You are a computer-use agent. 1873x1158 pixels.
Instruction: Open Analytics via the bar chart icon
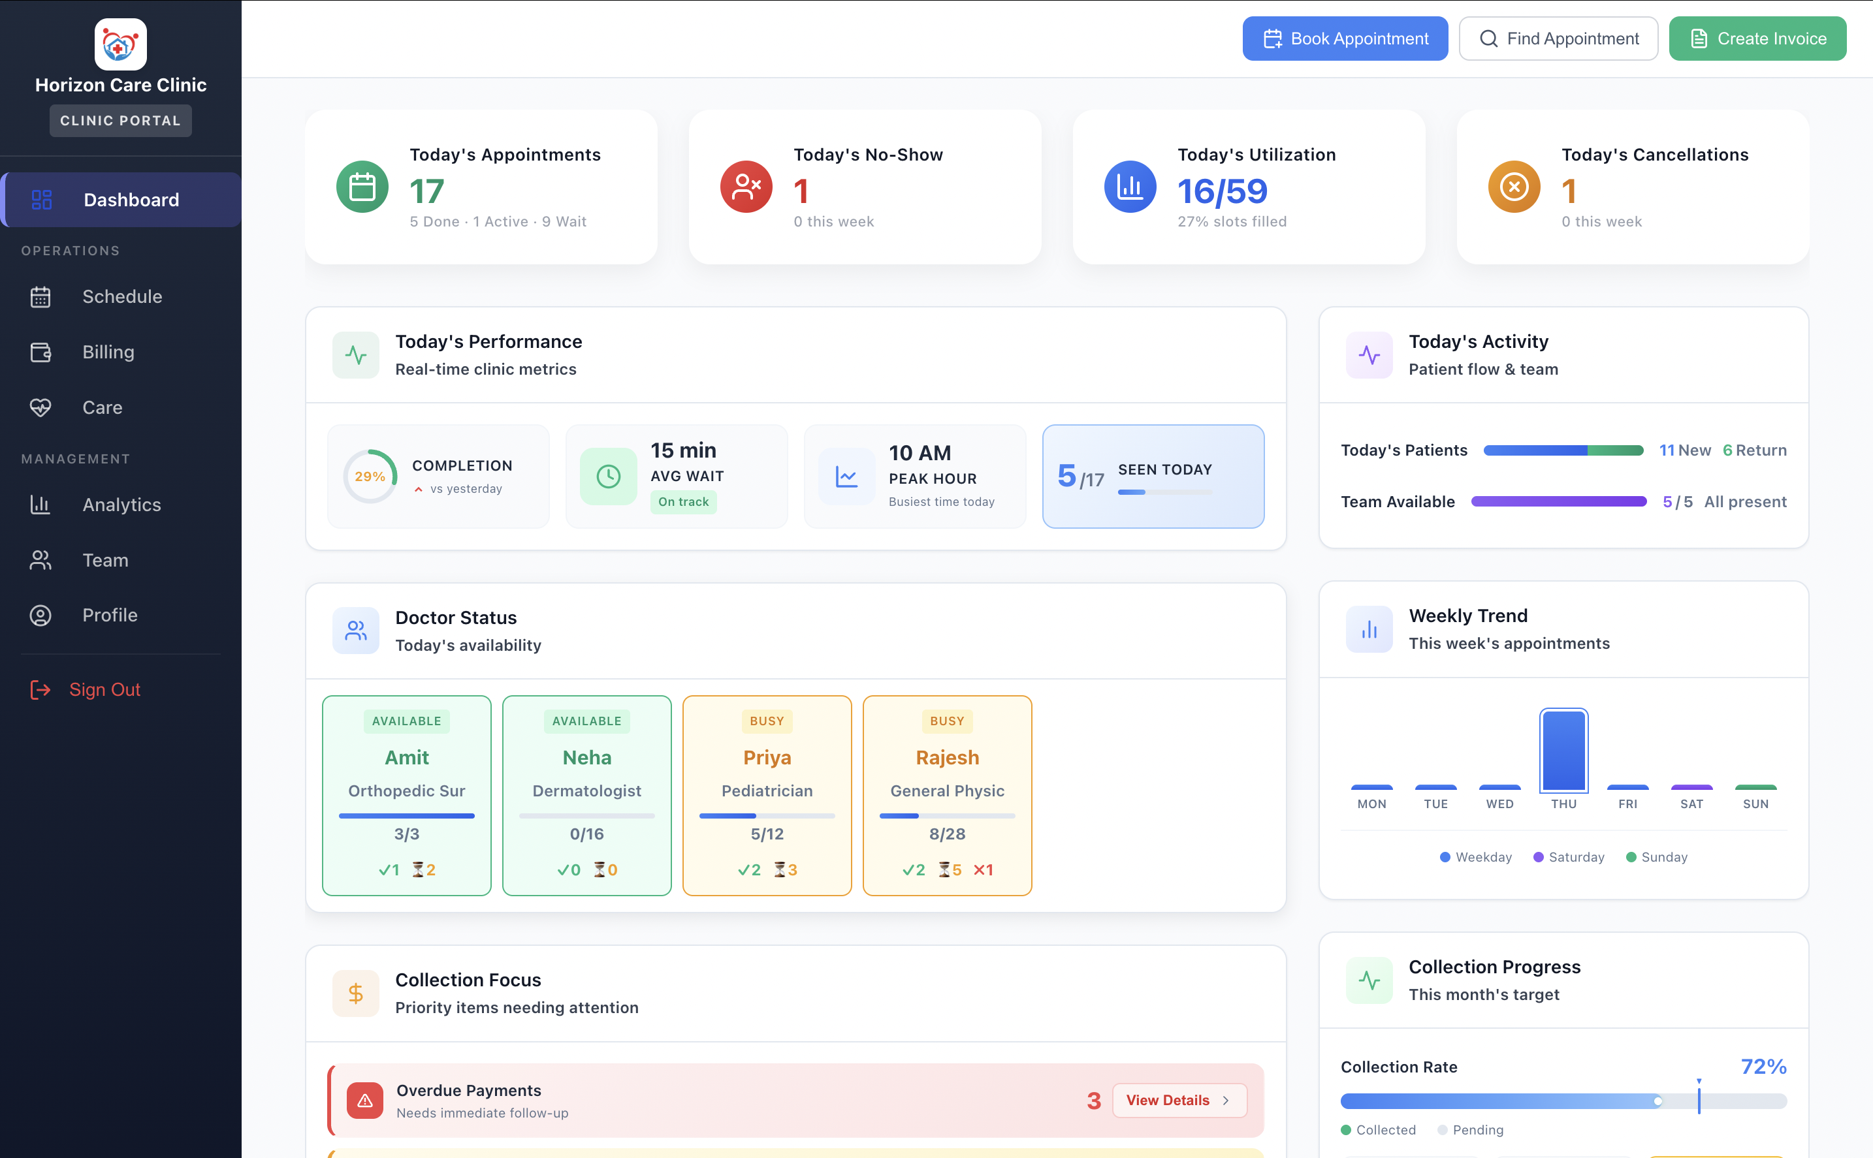[x=40, y=505]
